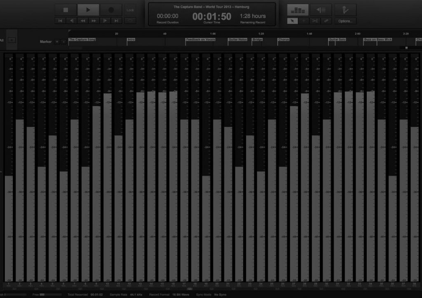The image size is (422, 298).
Task: Rewind the transport
Action: click(82, 21)
